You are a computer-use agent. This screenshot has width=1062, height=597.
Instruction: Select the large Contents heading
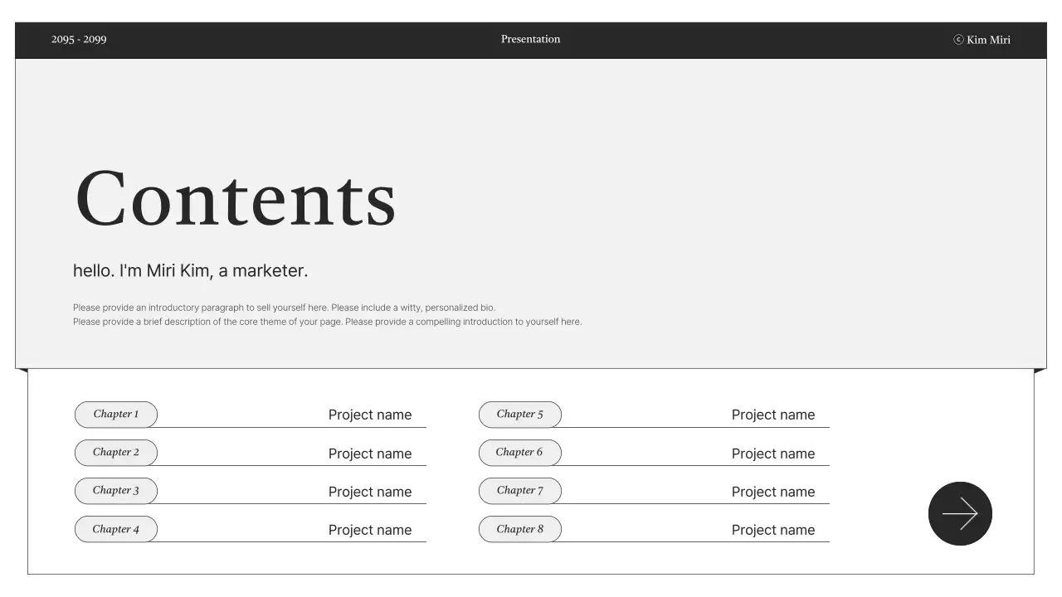pos(236,199)
